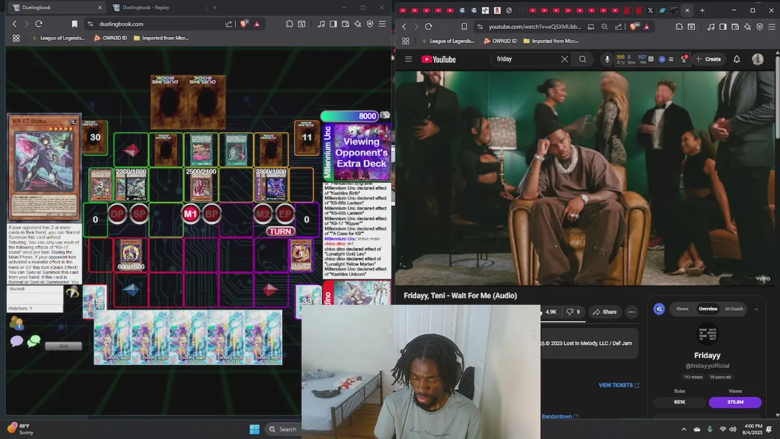Image resolution: width=780 pixels, height=439 pixels.
Task: Select the M1 main phase button
Action: [x=191, y=214]
